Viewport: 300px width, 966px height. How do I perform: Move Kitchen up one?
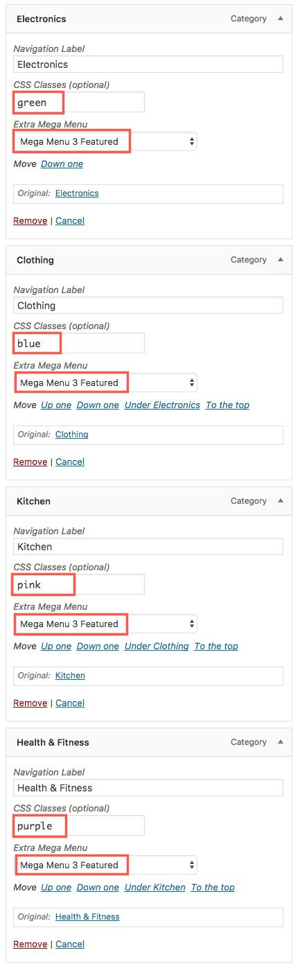click(x=56, y=647)
